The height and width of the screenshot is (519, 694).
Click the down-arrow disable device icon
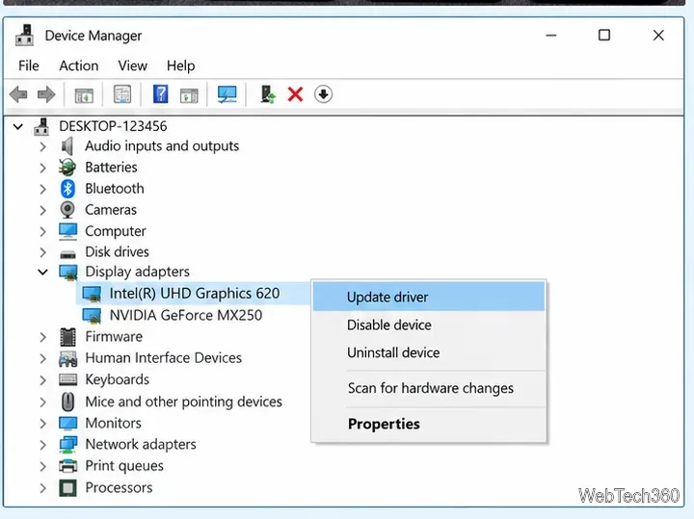pyautogui.click(x=323, y=94)
